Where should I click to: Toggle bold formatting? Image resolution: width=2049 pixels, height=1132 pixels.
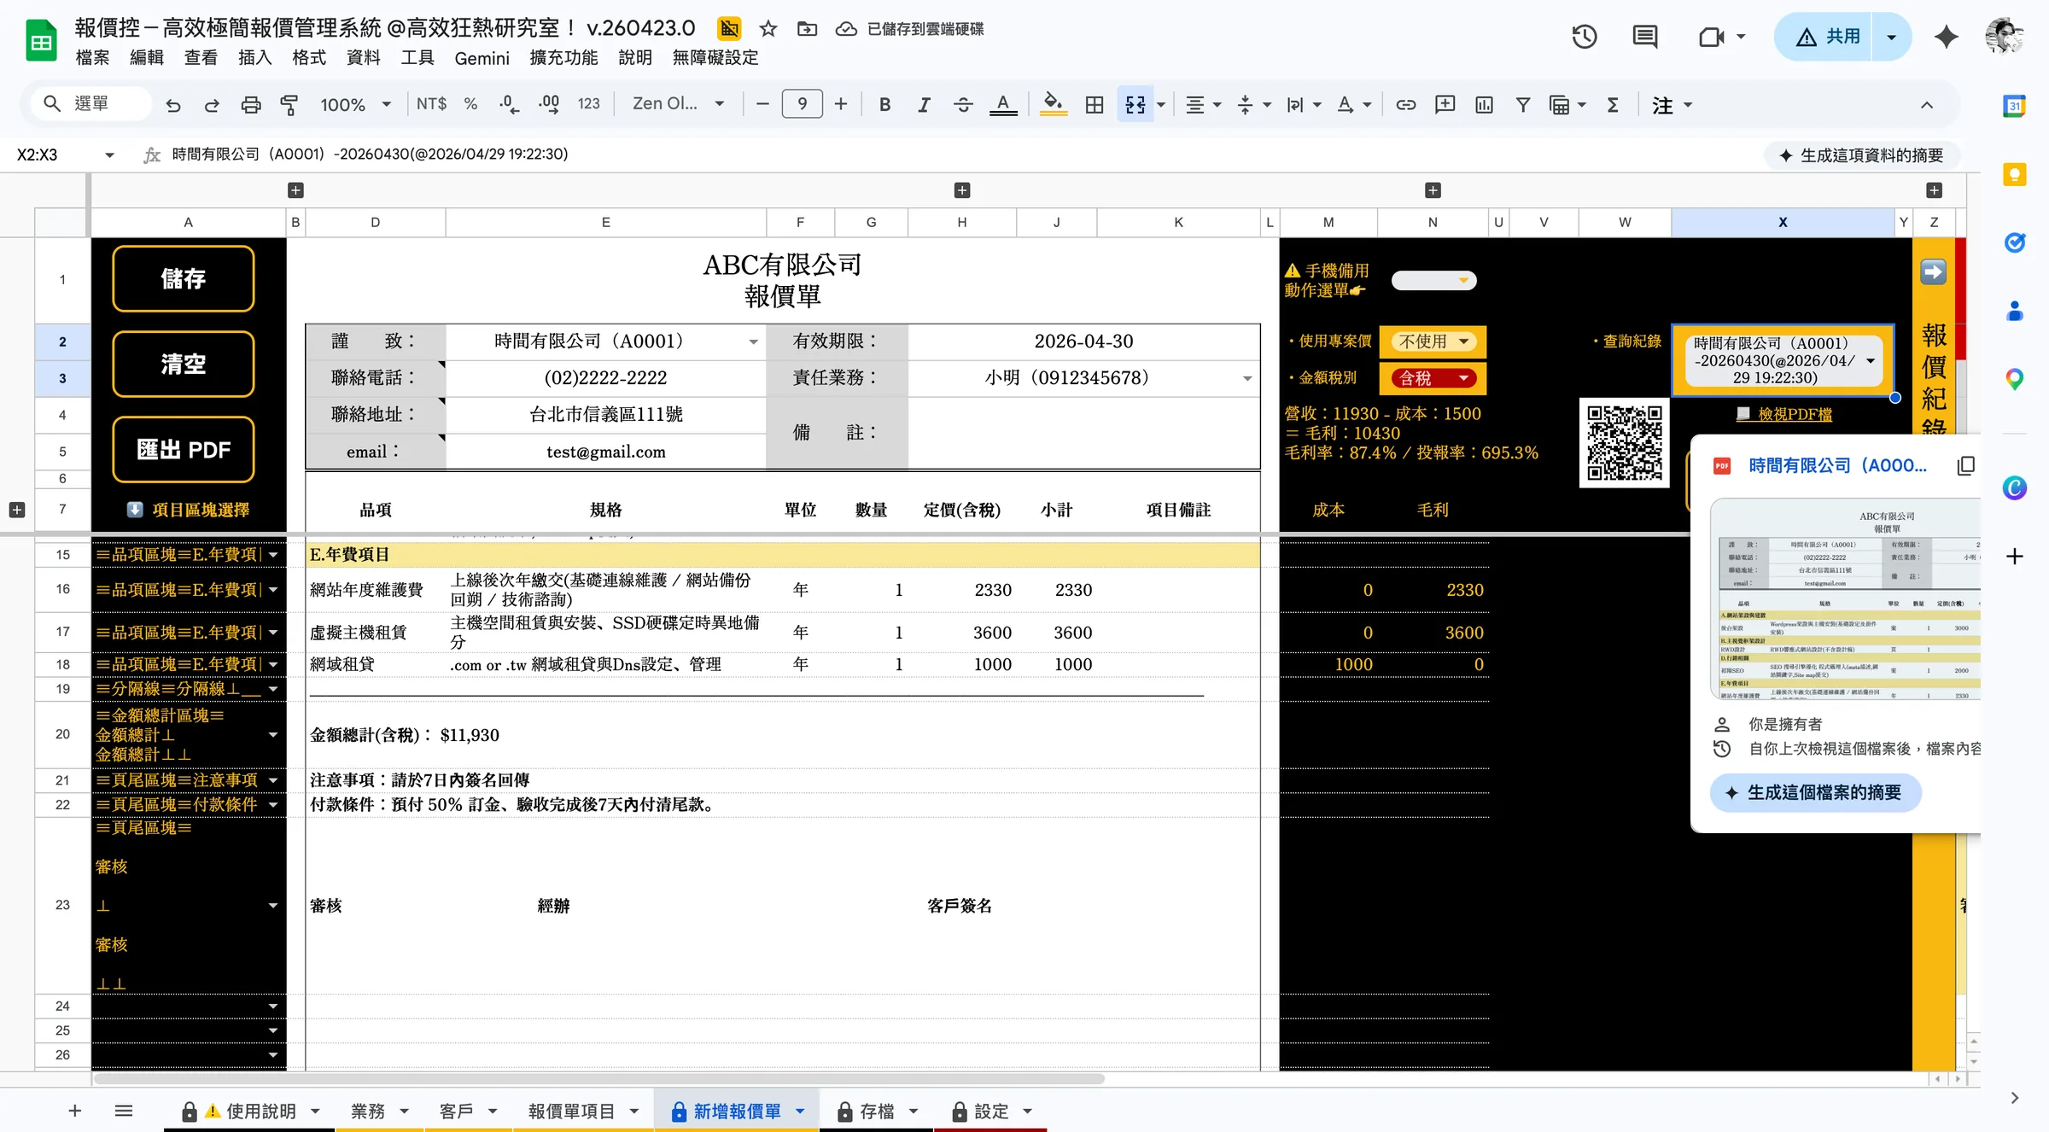point(885,104)
